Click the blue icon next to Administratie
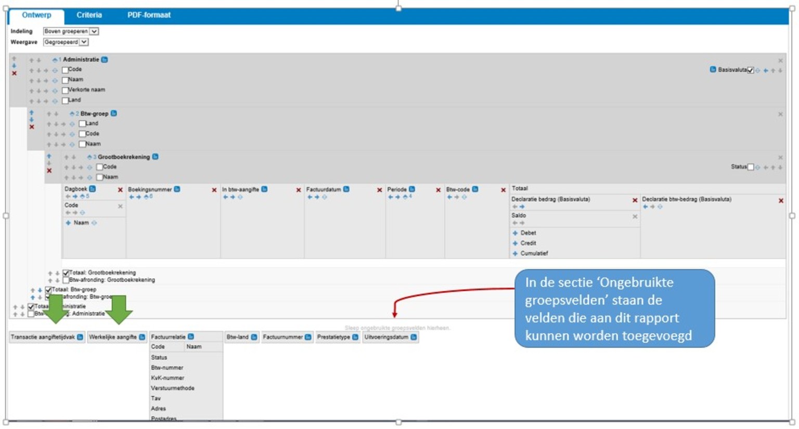Viewport: 799px width, 429px height. click(x=105, y=60)
